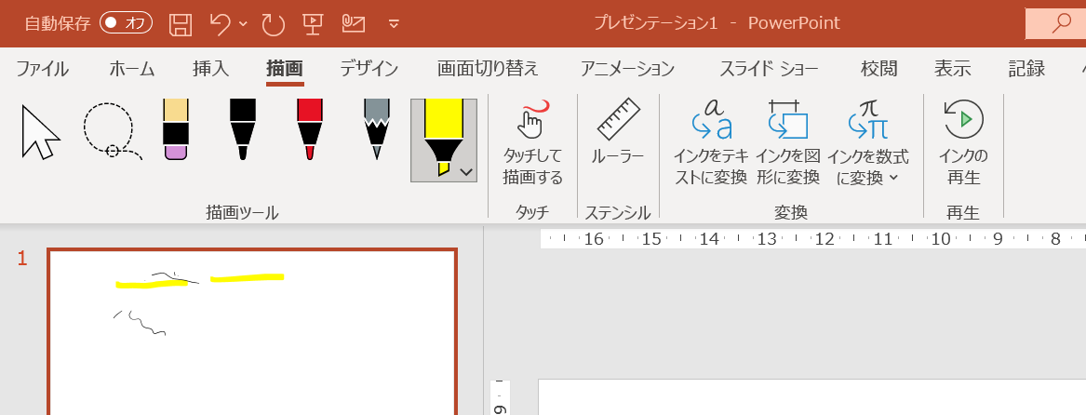
Task: Open the ファイル tab
Action: pyautogui.click(x=42, y=69)
